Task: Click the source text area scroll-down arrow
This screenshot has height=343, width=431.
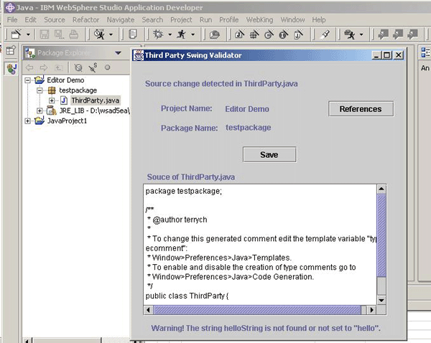Action: click(381, 300)
